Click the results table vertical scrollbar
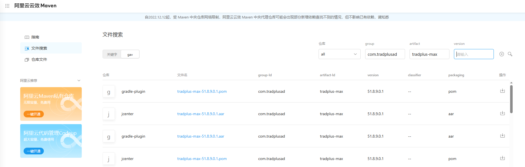Screen dimensions: 525x167 511,99
